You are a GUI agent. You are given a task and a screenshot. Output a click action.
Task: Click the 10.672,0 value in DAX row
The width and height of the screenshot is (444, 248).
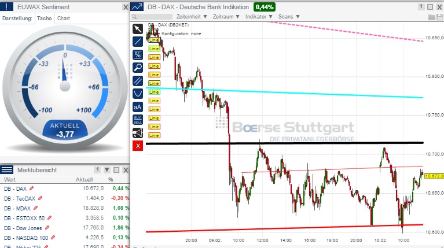point(93,188)
